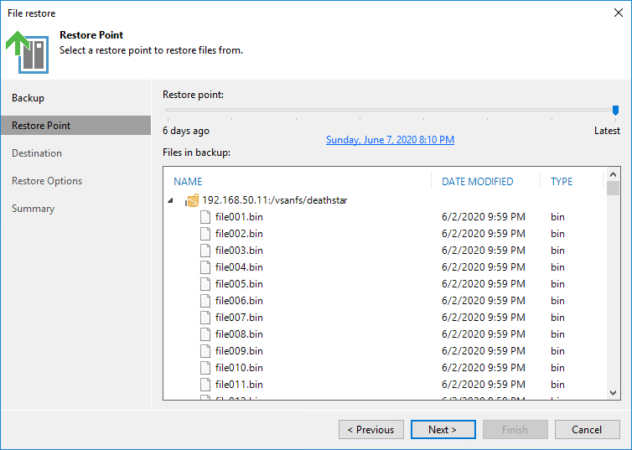Select the 192.168.50.11:/vsanfs/deathstar share name
The width and height of the screenshot is (632, 450).
(x=275, y=200)
